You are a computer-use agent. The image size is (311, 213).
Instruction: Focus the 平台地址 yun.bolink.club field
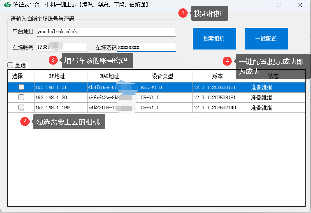(x=106, y=32)
